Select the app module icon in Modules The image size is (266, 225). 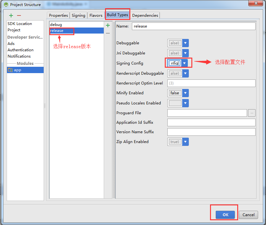point(10,70)
